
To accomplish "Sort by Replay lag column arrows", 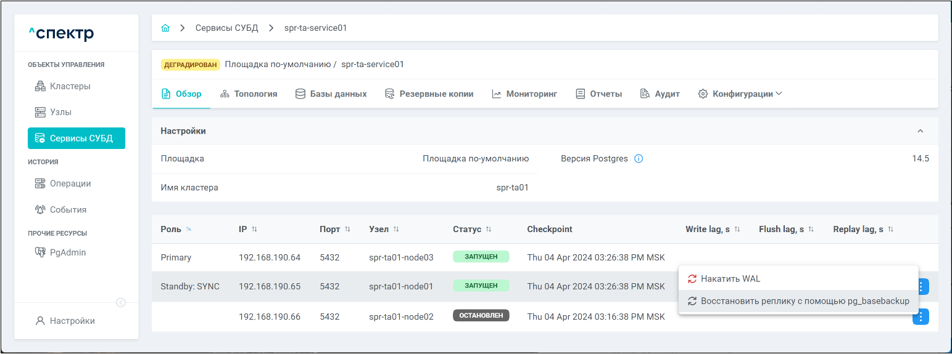I will 890,230.
